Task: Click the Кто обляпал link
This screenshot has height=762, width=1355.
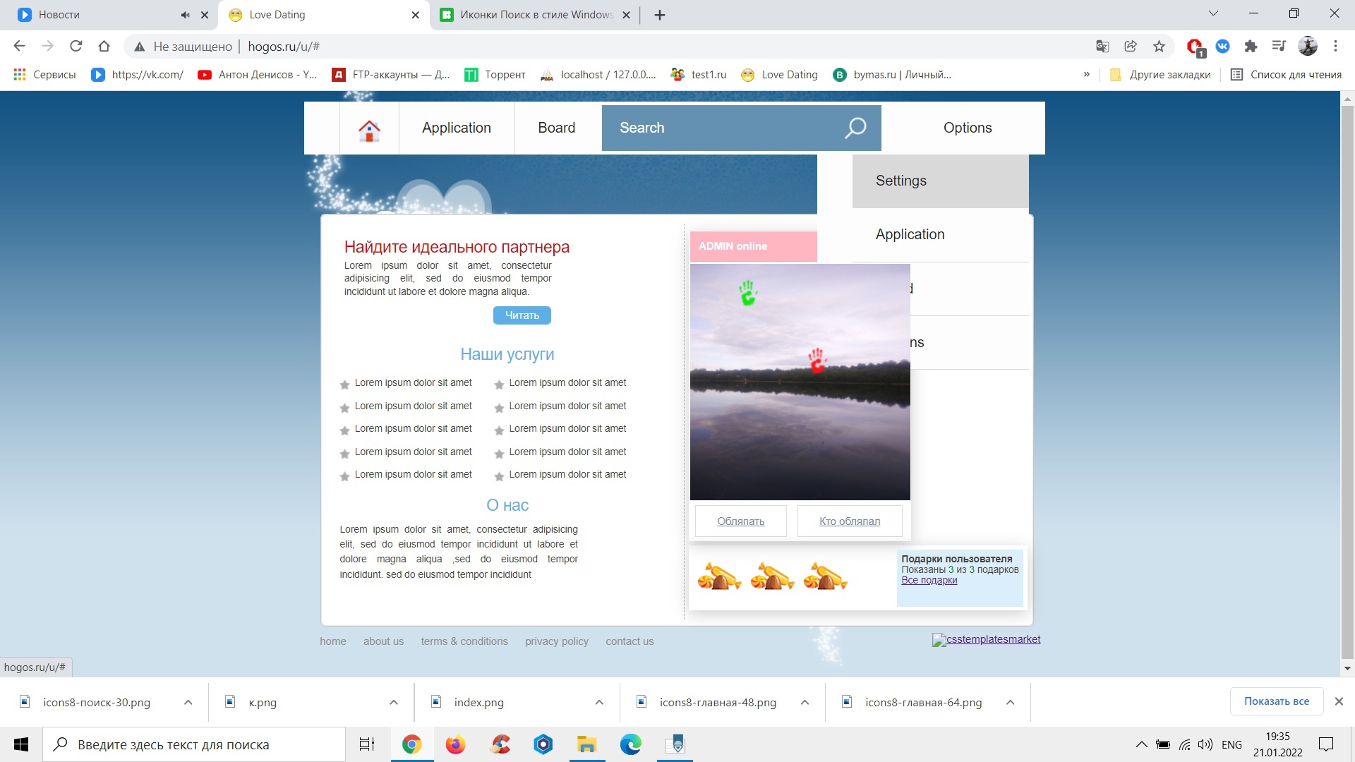Action: [x=849, y=521]
